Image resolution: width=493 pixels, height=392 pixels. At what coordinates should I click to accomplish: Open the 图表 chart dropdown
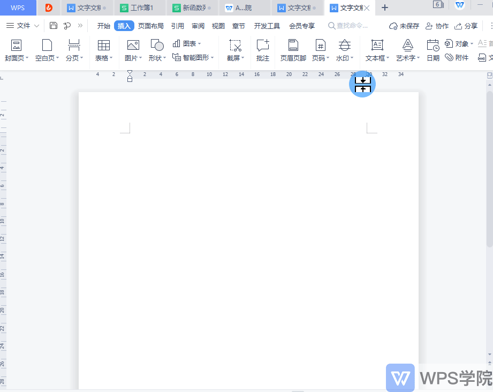coord(187,43)
